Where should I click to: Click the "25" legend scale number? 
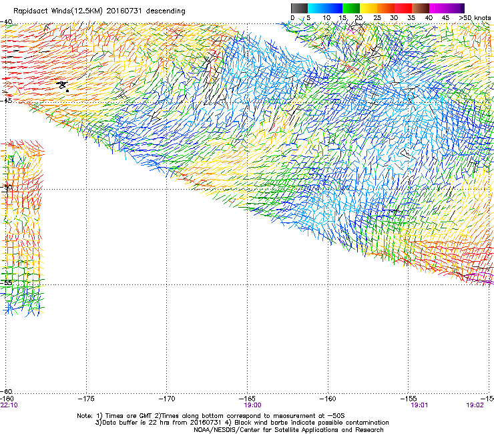[377, 18]
